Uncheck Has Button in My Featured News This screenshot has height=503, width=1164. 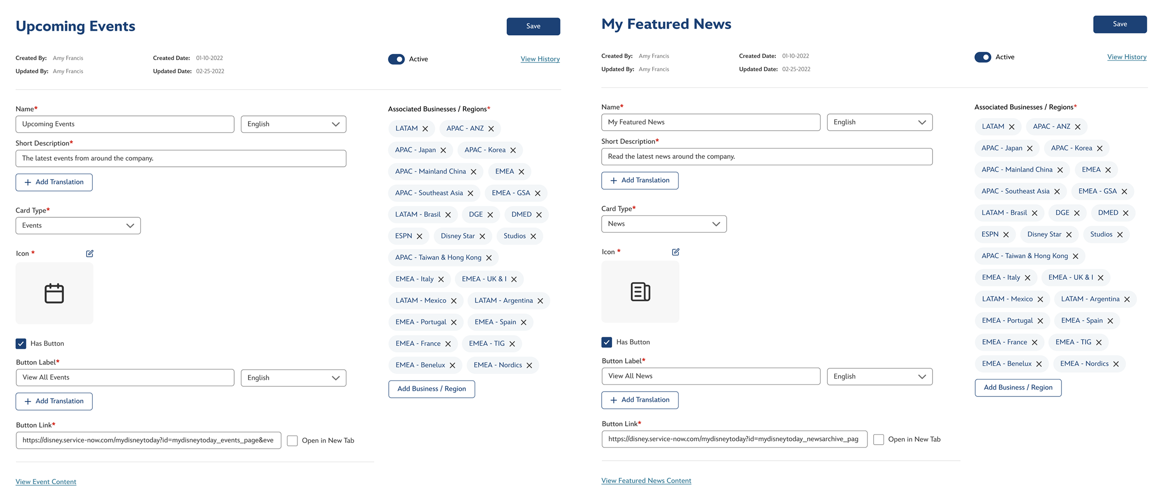(x=606, y=342)
